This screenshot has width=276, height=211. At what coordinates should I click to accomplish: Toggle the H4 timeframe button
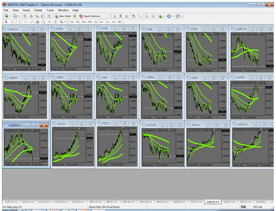(x=102, y=22)
